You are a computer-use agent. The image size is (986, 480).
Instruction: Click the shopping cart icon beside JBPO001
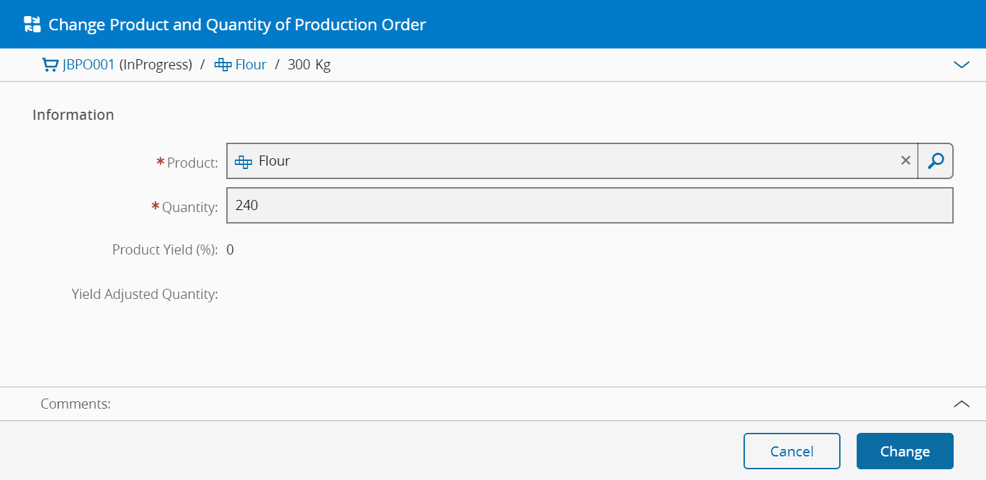(x=50, y=65)
